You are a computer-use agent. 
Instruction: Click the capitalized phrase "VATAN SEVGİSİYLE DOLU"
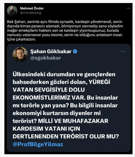pyautogui.click(x=49, y=90)
